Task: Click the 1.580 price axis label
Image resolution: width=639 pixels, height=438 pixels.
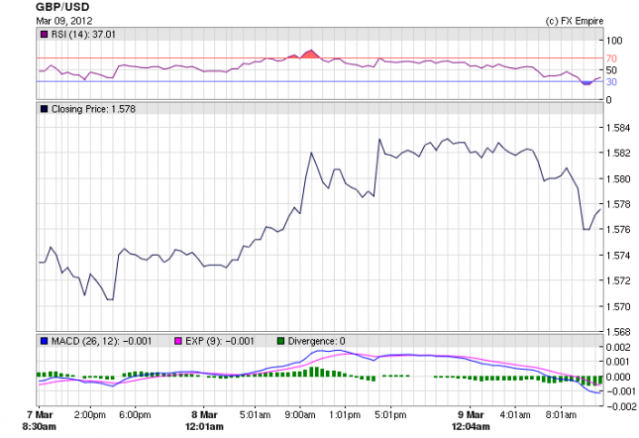Action: (x=618, y=179)
